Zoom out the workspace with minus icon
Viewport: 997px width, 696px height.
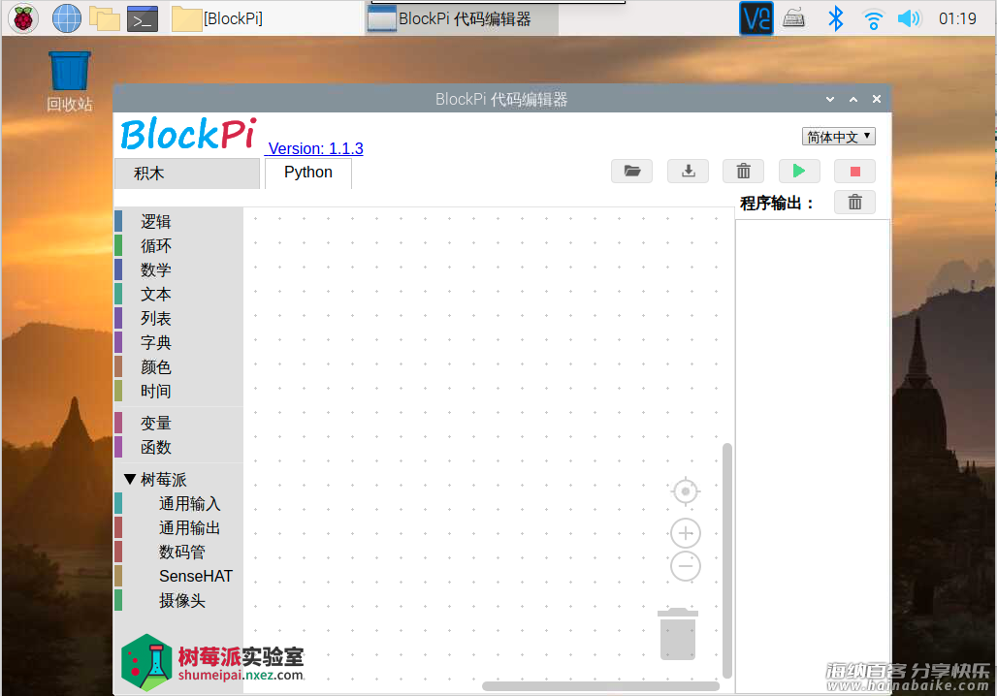[686, 566]
